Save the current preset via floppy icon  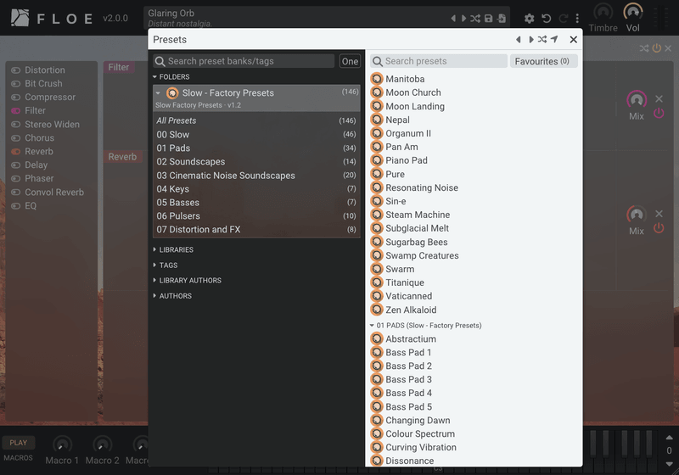tap(489, 19)
